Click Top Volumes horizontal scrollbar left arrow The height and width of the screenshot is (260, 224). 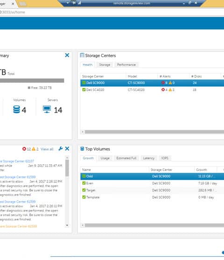(83, 225)
